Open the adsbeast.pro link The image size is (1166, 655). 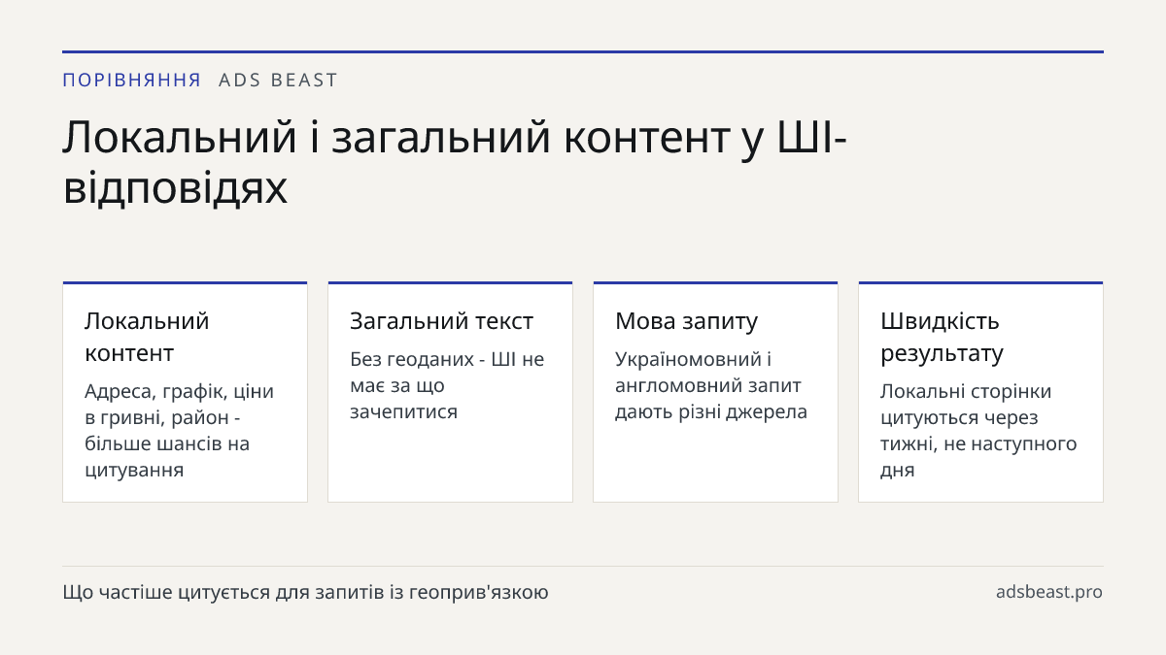pos(1049,592)
